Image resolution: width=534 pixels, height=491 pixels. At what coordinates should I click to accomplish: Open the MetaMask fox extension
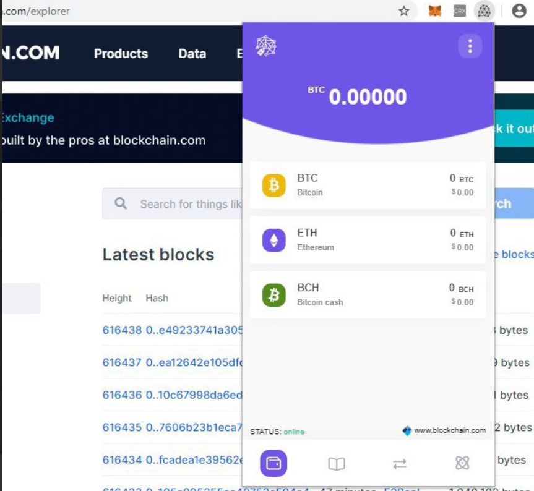click(x=435, y=11)
